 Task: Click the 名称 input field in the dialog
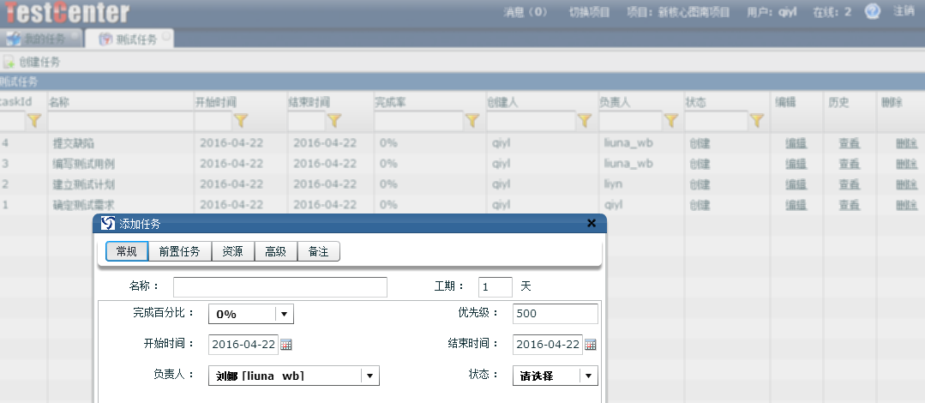coord(280,286)
